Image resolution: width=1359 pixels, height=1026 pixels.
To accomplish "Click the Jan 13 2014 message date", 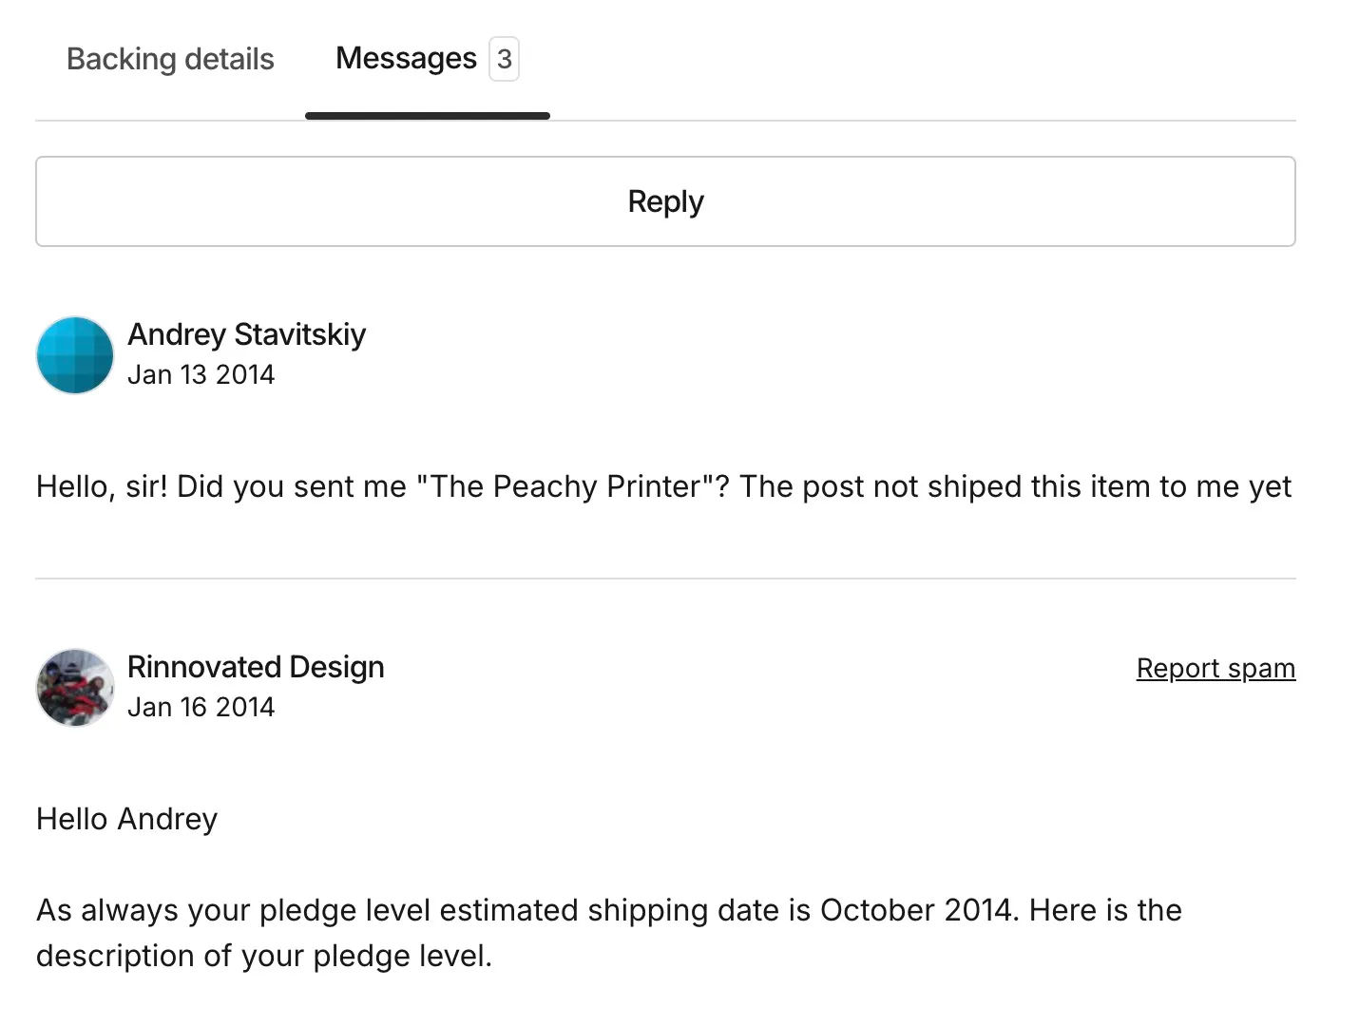I will pos(201,374).
